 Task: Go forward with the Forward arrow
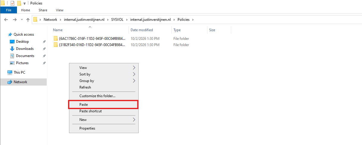coord(15,20)
